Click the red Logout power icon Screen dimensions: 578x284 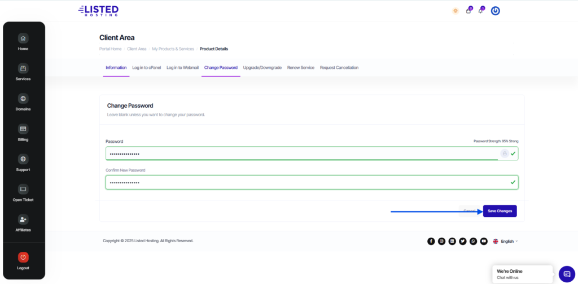click(23, 257)
